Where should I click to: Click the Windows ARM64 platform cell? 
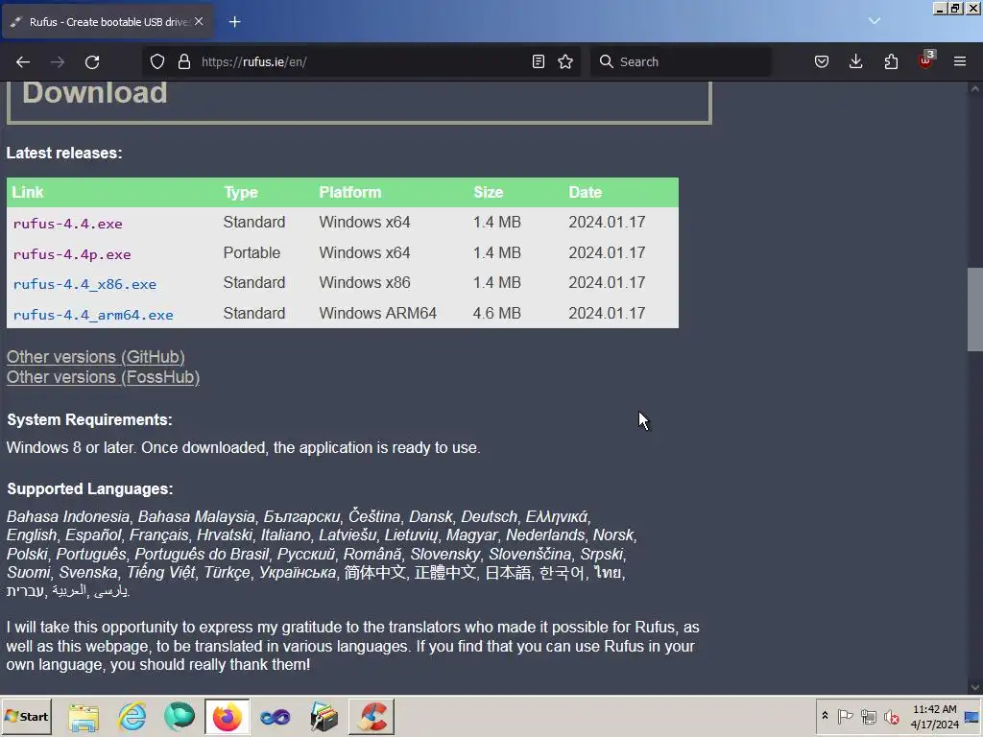(377, 314)
